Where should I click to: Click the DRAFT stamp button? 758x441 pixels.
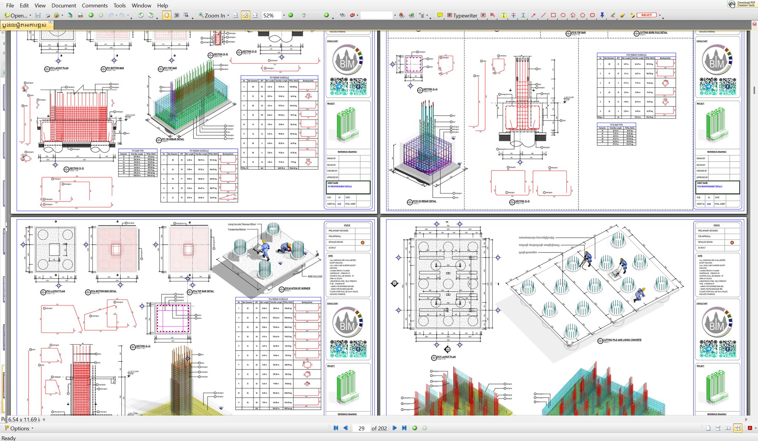tap(646, 15)
